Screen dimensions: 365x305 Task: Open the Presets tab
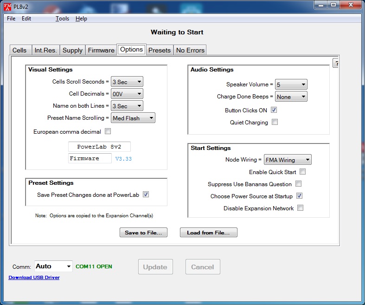point(160,50)
